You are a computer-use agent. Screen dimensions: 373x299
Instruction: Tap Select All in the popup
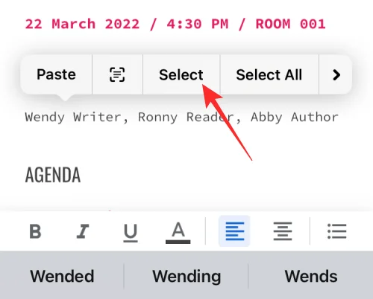[x=269, y=74]
